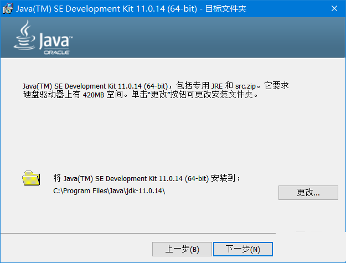Go back with the 上一步(B) button
Screen dimensions: 346x263
(182, 249)
